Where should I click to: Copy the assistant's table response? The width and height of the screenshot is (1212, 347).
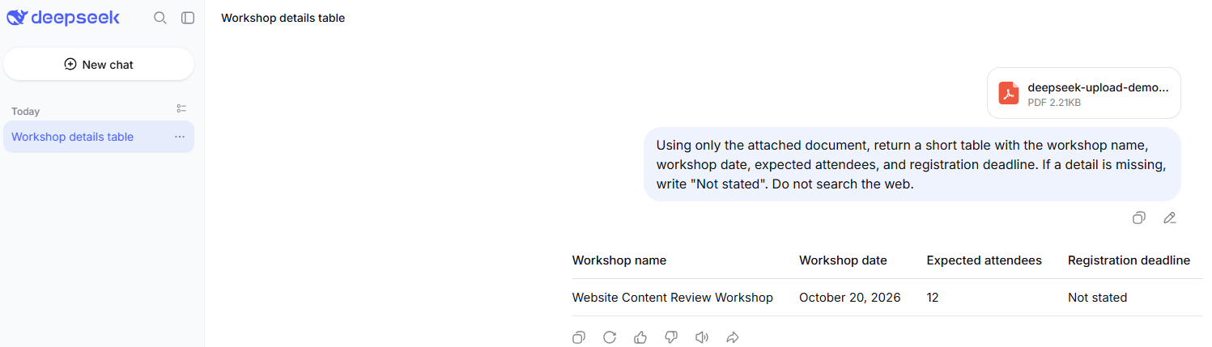click(x=579, y=337)
